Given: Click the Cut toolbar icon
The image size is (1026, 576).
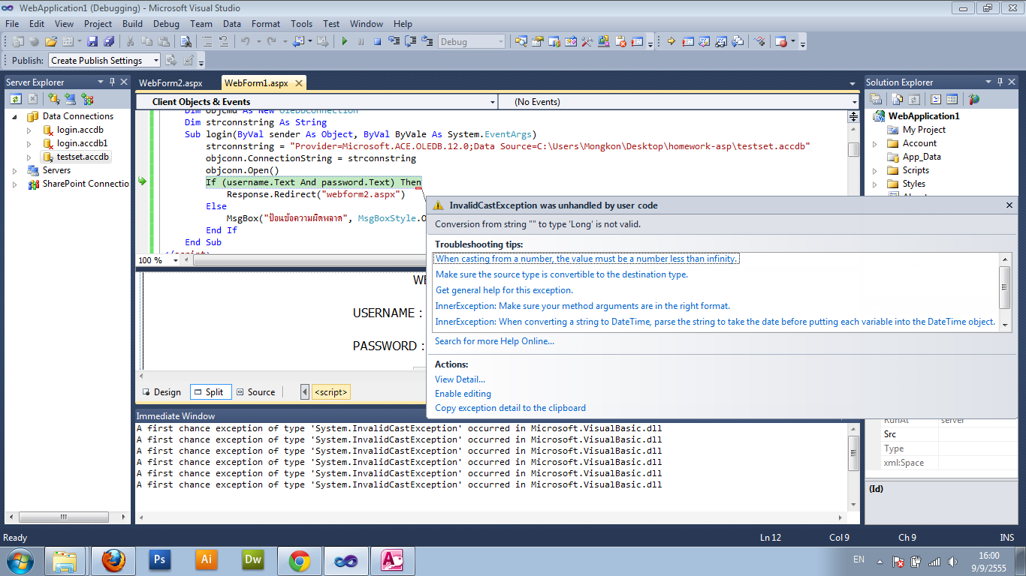Looking at the screenshot, I should point(130,42).
